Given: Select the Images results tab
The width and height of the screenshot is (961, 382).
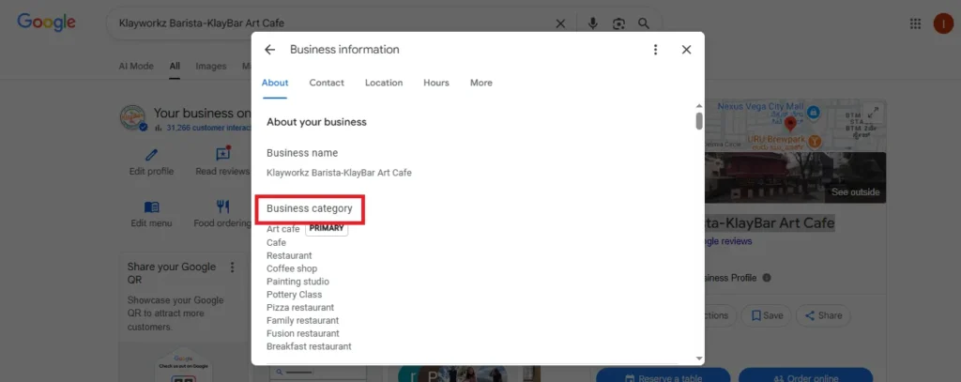Looking at the screenshot, I should pos(211,67).
